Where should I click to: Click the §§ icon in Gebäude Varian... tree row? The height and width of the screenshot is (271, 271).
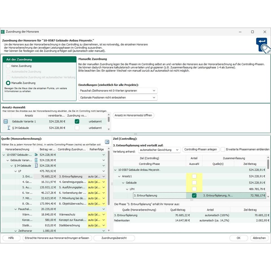click(x=36, y=160)
